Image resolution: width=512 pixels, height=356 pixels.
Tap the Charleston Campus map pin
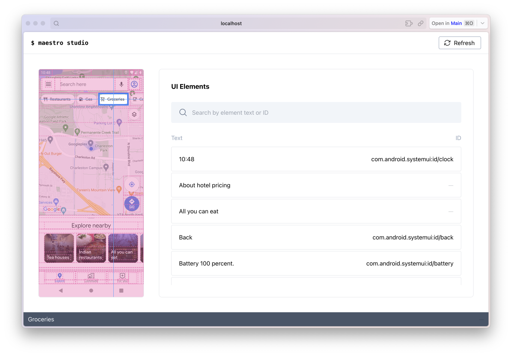(106, 167)
